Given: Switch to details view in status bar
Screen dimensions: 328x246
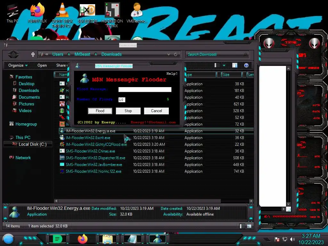Looking at the screenshot, I should [x=242, y=226].
